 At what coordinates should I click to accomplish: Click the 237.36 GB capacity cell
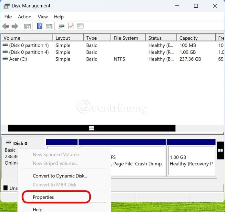click(x=190, y=59)
